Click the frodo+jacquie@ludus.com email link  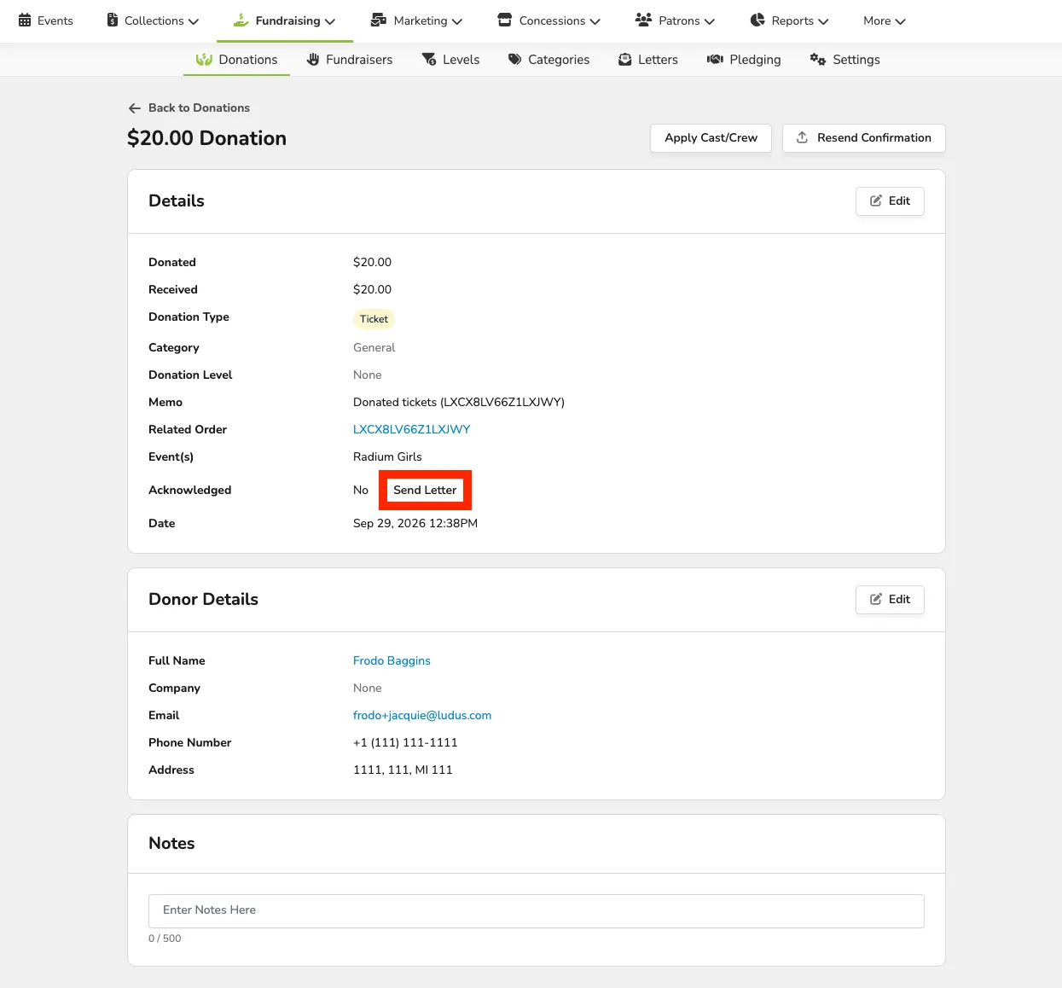click(x=422, y=715)
